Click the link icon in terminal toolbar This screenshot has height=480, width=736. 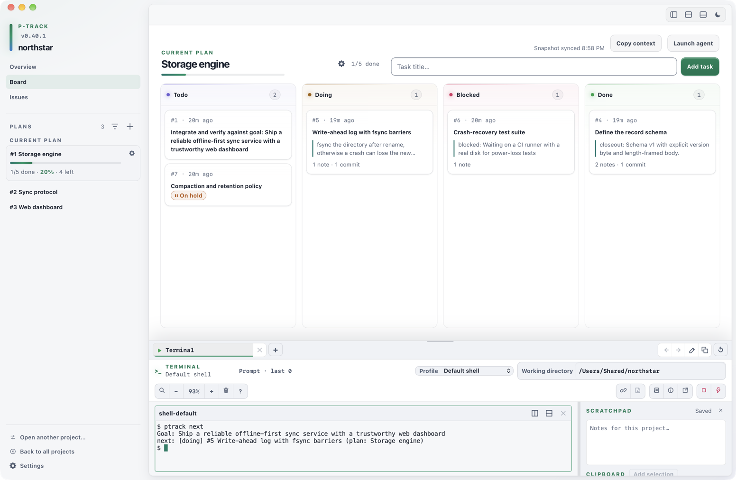coord(623,391)
